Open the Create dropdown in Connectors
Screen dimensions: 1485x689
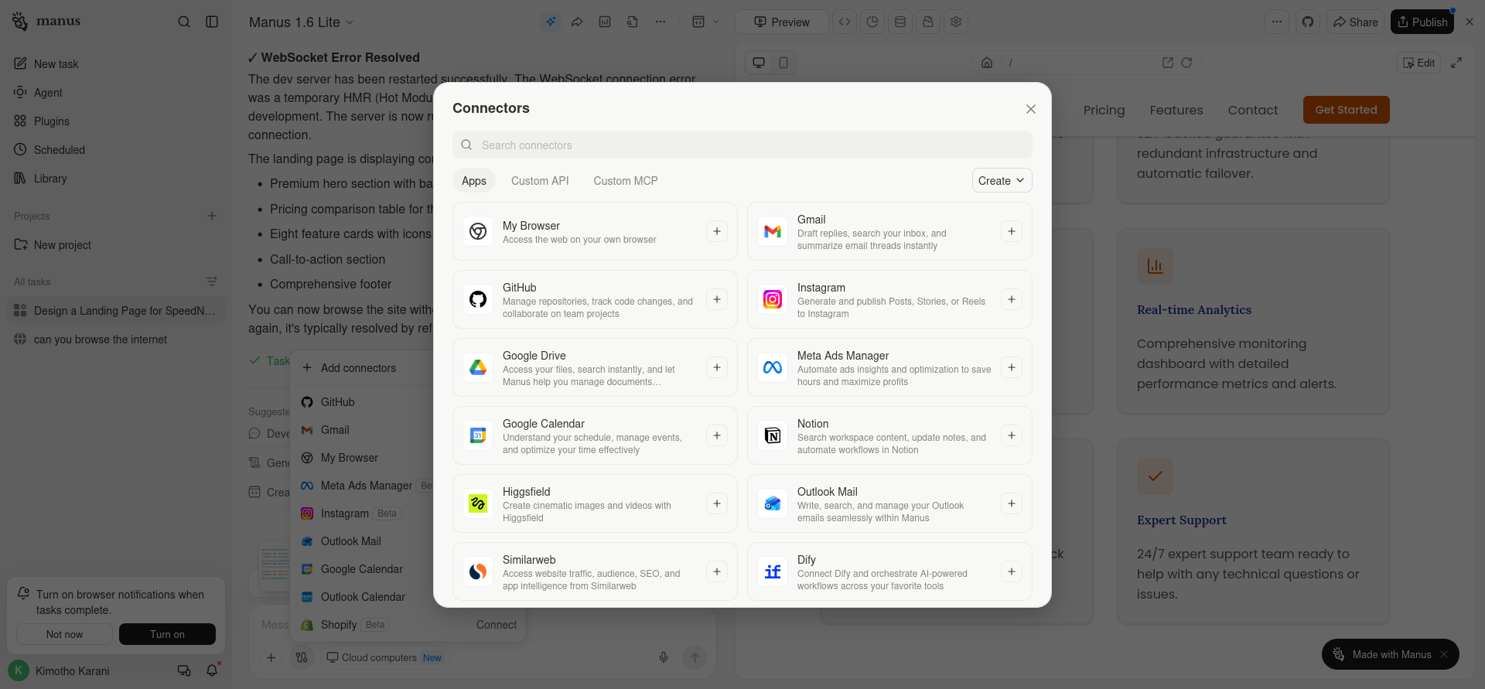1002,181
